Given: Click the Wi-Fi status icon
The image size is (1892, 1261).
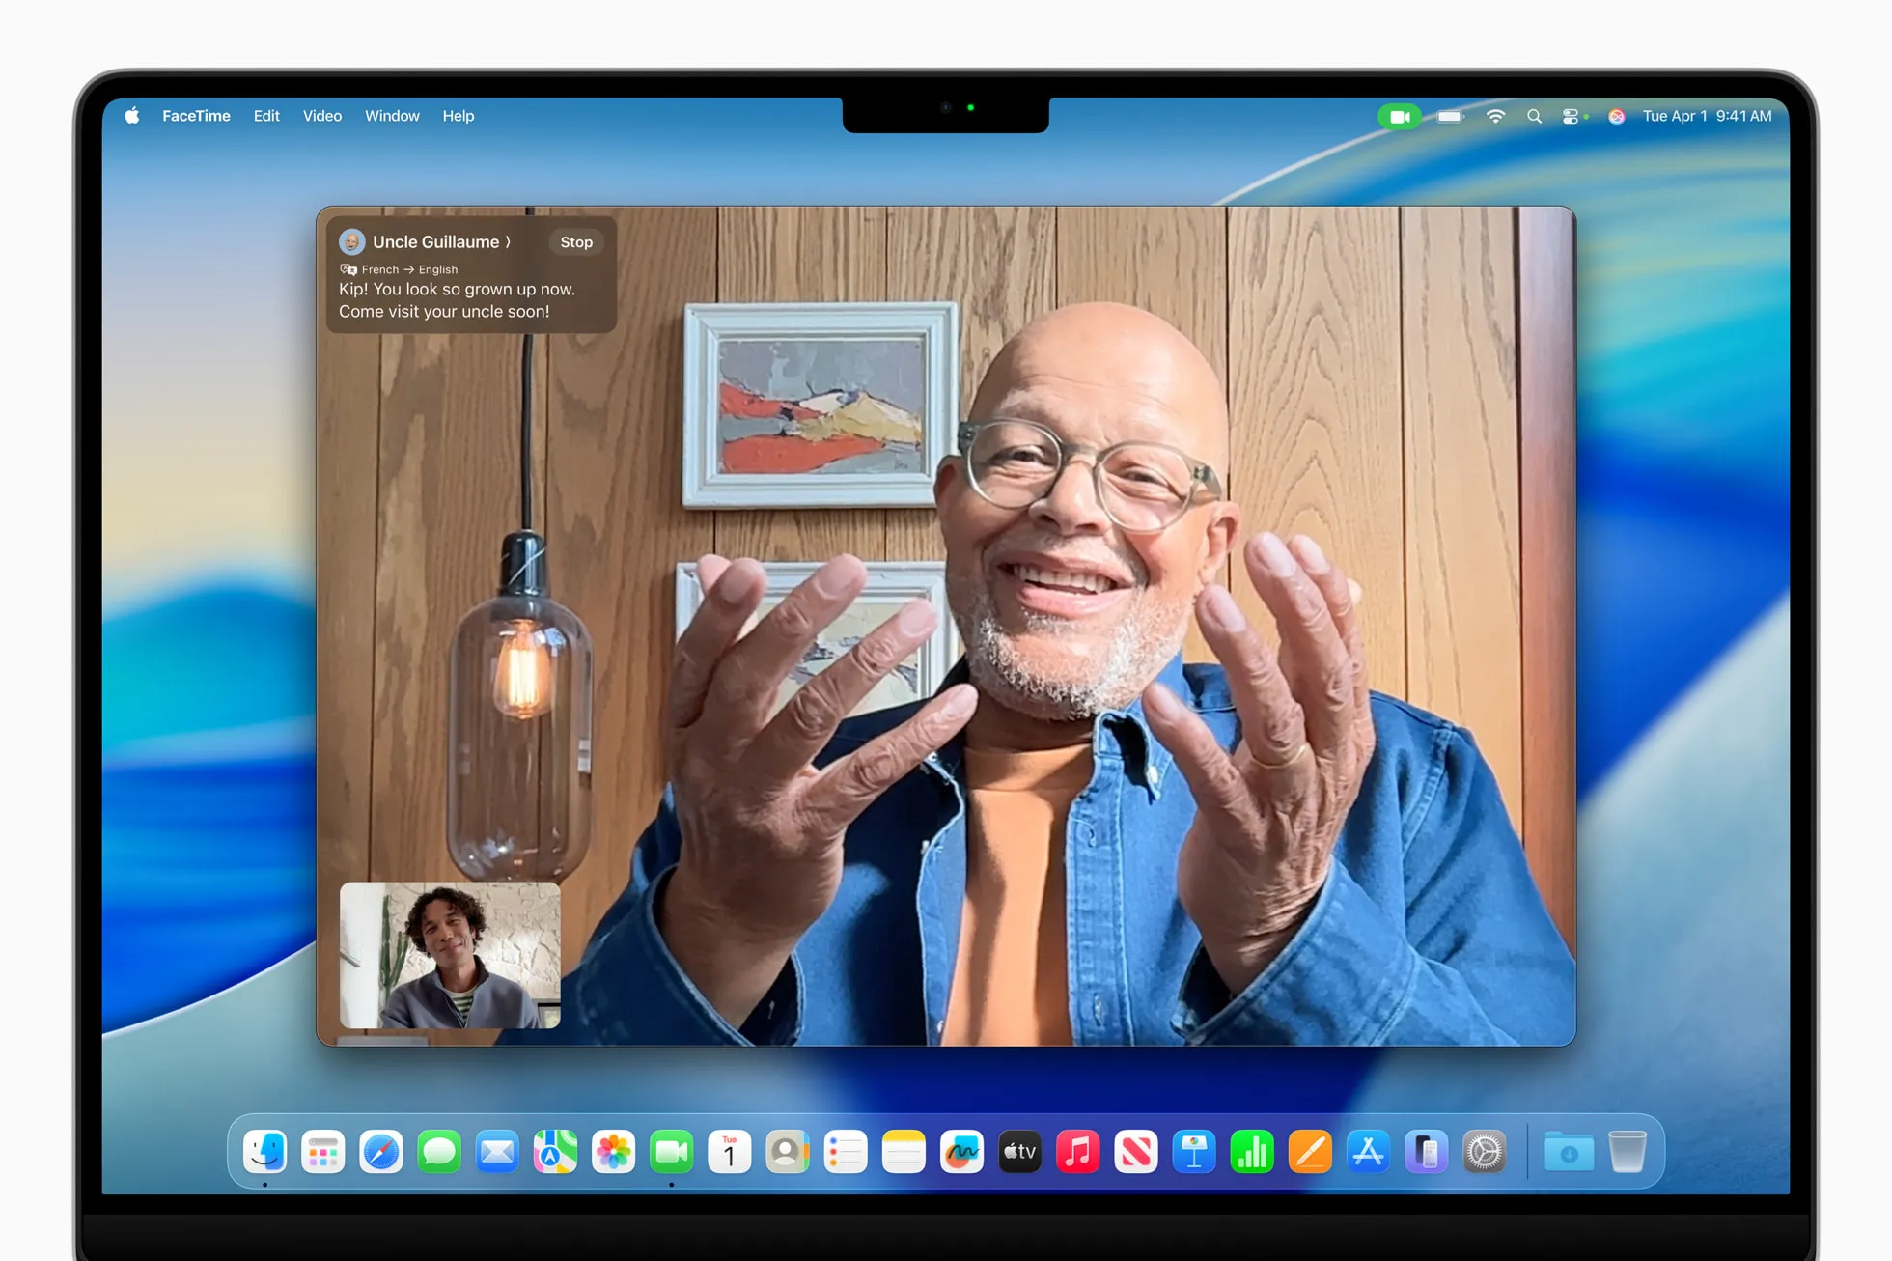Looking at the screenshot, I should tap(1496, 116).
